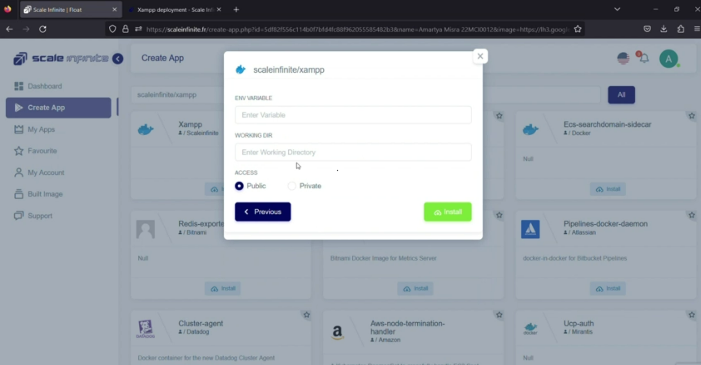Click the green Install button in dialog
701x365 pixels.
point(448,212)
